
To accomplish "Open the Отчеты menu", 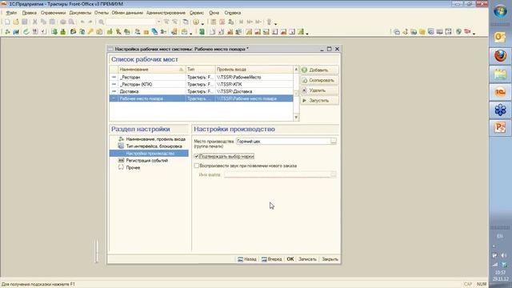I will pos(102,13).
